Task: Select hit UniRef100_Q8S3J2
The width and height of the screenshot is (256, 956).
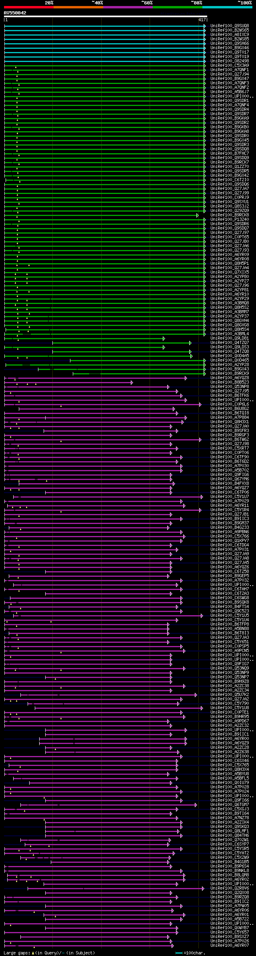Action: coord(230,206)
